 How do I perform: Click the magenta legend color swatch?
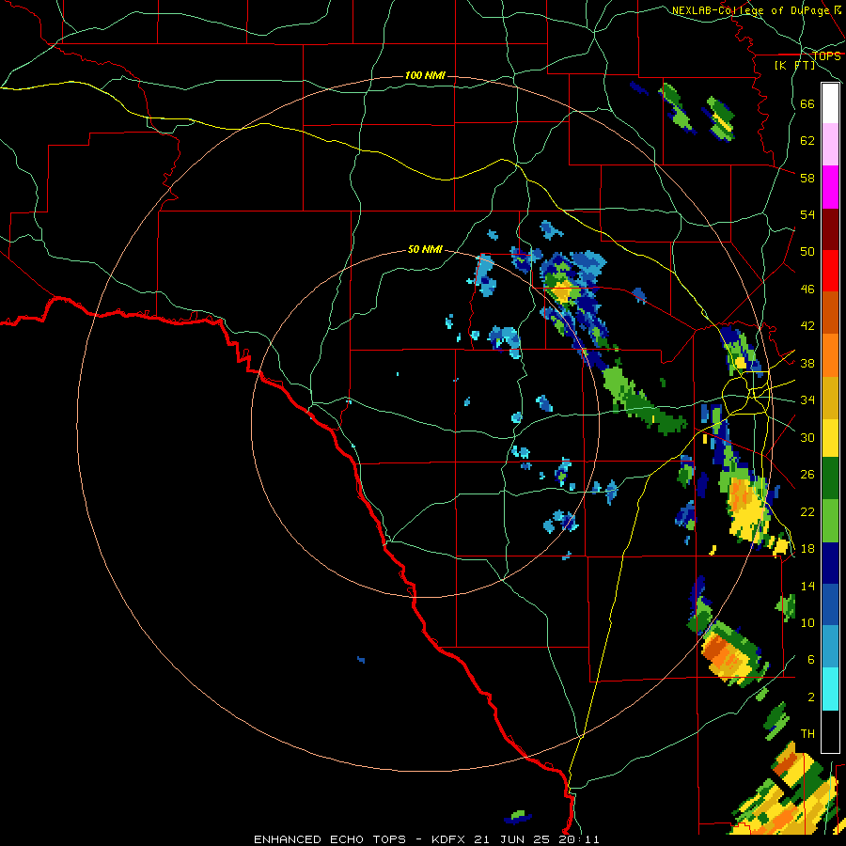pyautogui.click(x=830, y=187)
